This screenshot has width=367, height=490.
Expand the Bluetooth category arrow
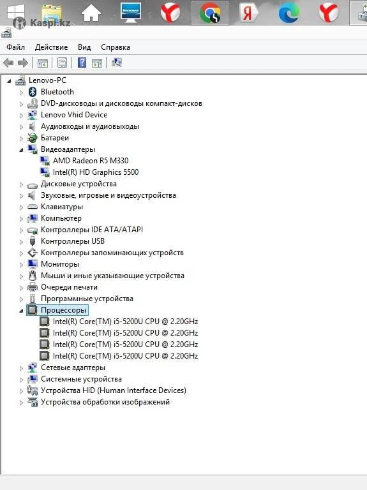pyautogui.click(x=21, y=93)
